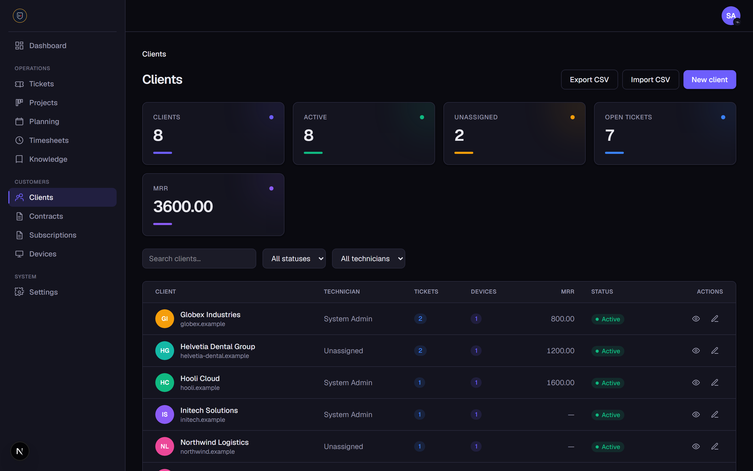This screenshot has height=471, width=753.
Task: Click the Export CSV button
Action: pyautogui.click(x=589, y=80)
